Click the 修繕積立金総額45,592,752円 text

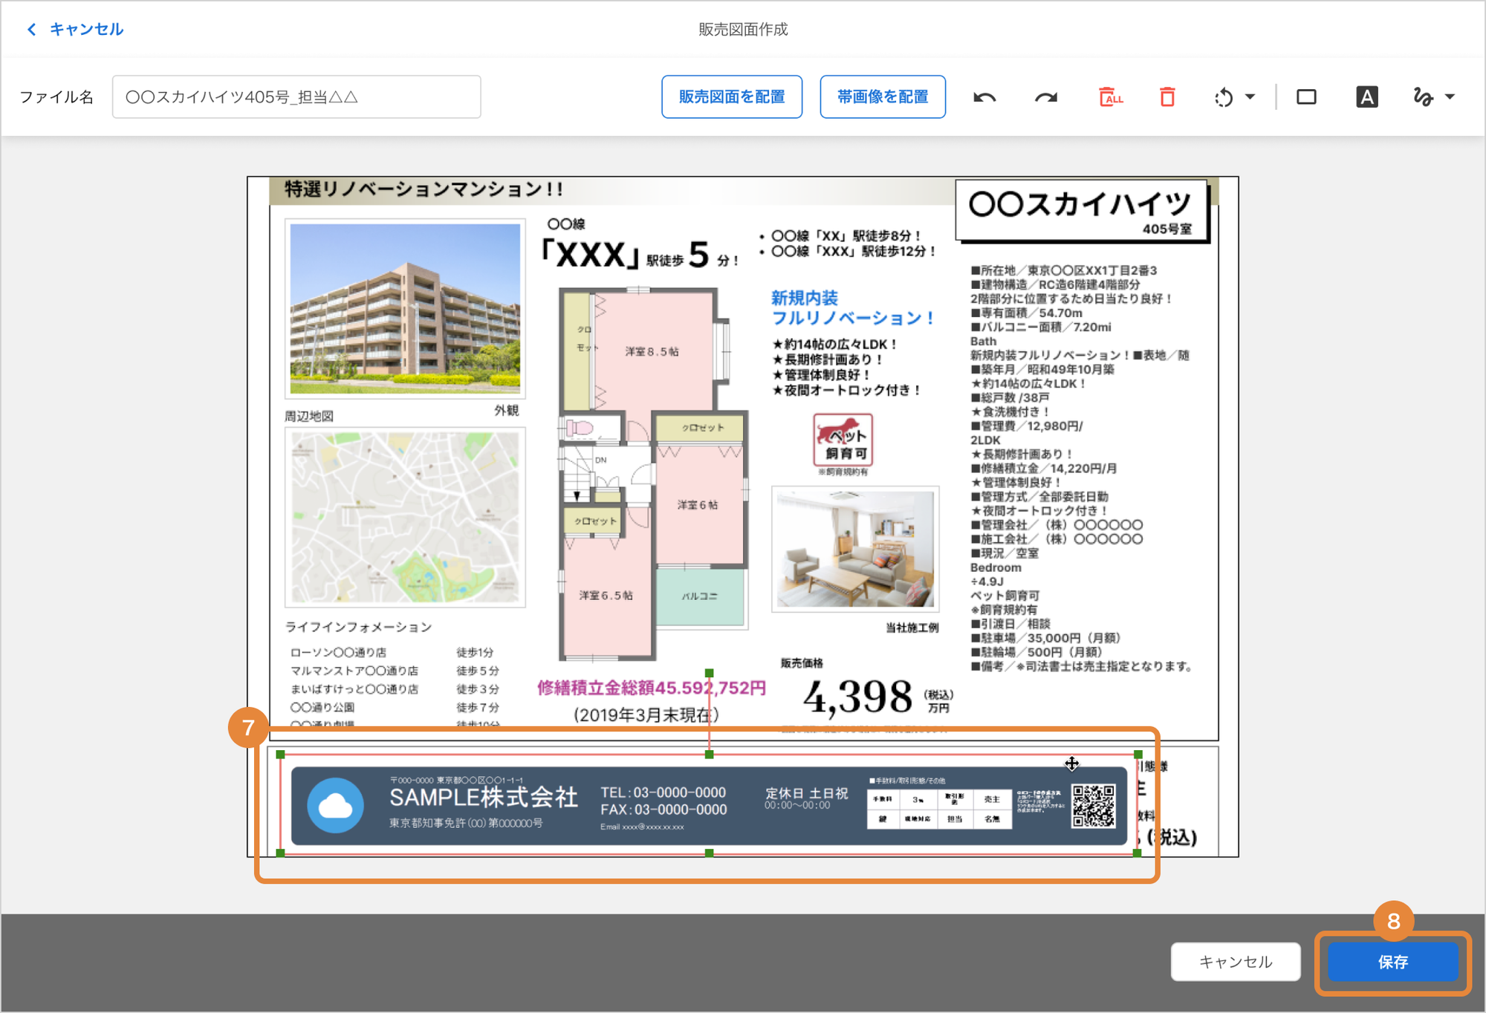(652, 688)
